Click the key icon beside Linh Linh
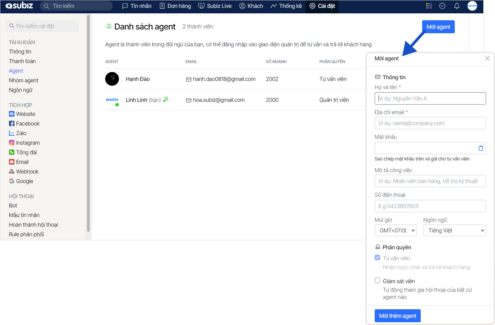 point(166,99)
